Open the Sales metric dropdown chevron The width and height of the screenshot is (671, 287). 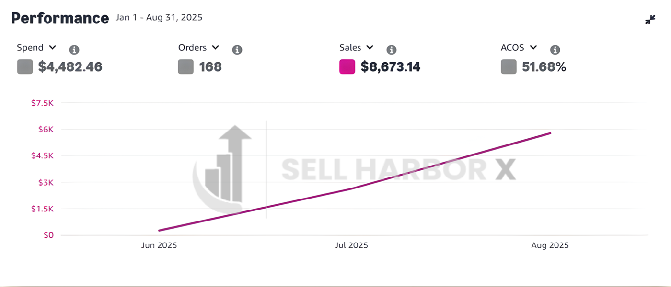click(x=370, y=47)
